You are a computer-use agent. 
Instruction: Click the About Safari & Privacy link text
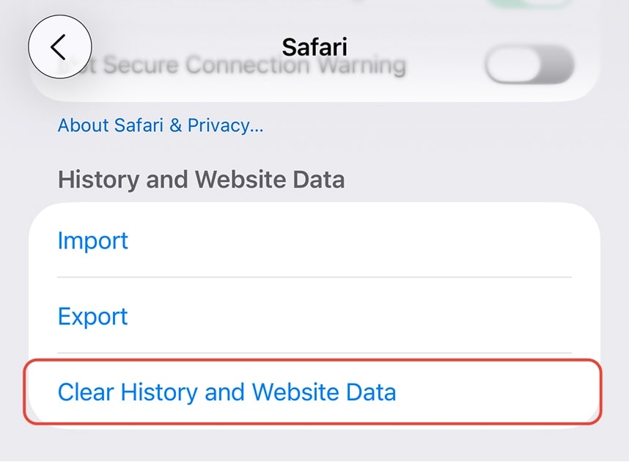coord(160,125)
